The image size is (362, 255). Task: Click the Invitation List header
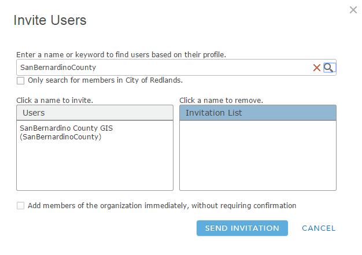point(257,113)
